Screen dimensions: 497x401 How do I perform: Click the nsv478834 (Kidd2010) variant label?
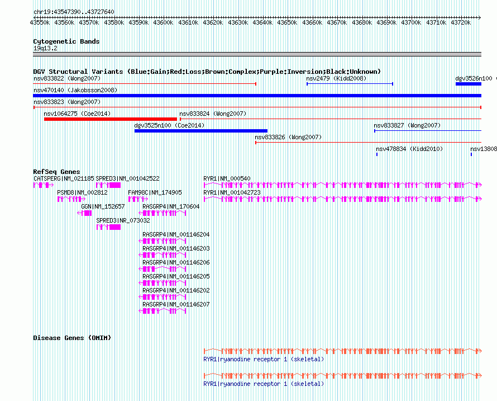point(409,149)
